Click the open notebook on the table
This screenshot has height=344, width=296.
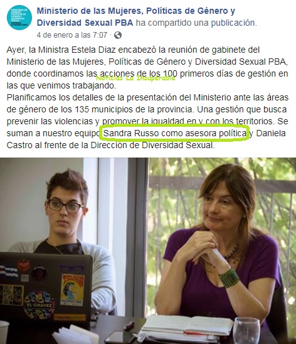[x=186, y=325]
